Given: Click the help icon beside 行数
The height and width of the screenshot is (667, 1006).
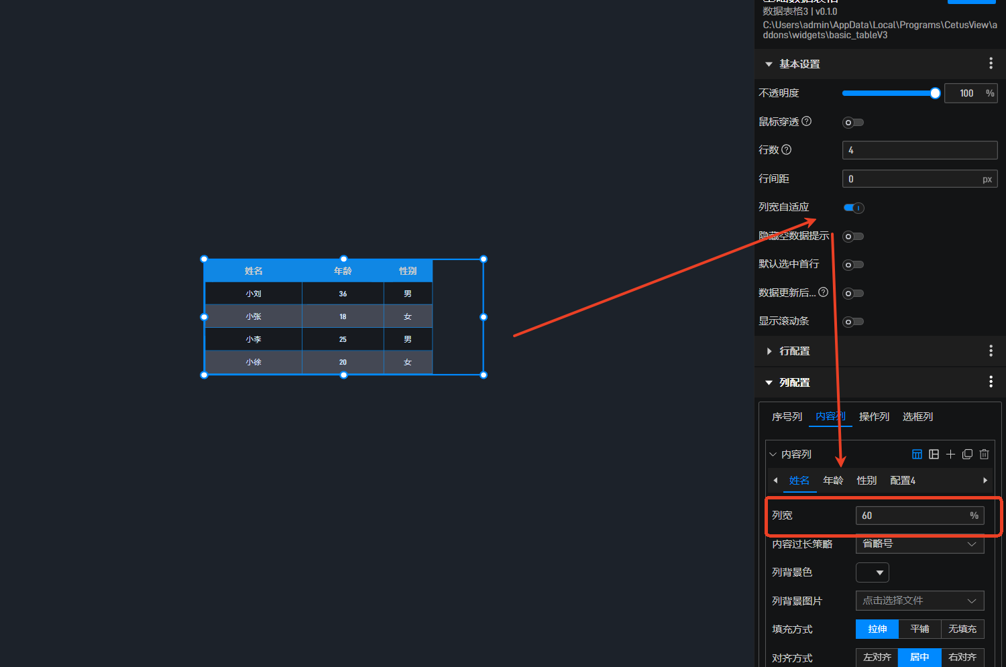Looking at the screenshot, I should point(787,149).
